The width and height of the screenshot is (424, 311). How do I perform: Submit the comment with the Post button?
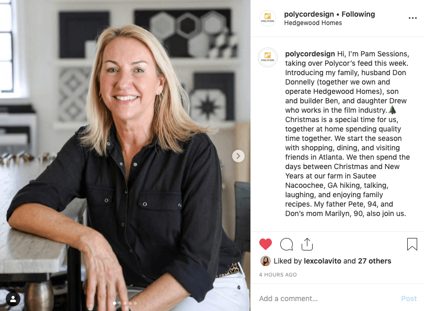click(x=409, y=298)
